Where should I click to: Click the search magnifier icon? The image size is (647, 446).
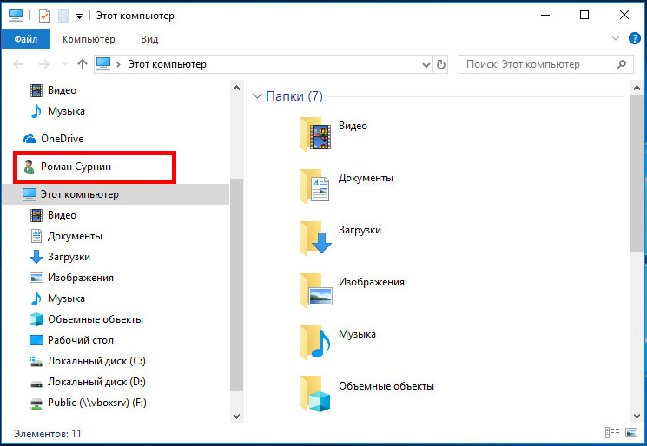(x=621, y=64)
